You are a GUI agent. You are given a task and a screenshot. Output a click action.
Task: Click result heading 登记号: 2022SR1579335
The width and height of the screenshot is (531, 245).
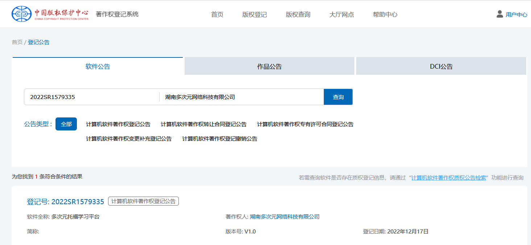(x=65, y=202)
